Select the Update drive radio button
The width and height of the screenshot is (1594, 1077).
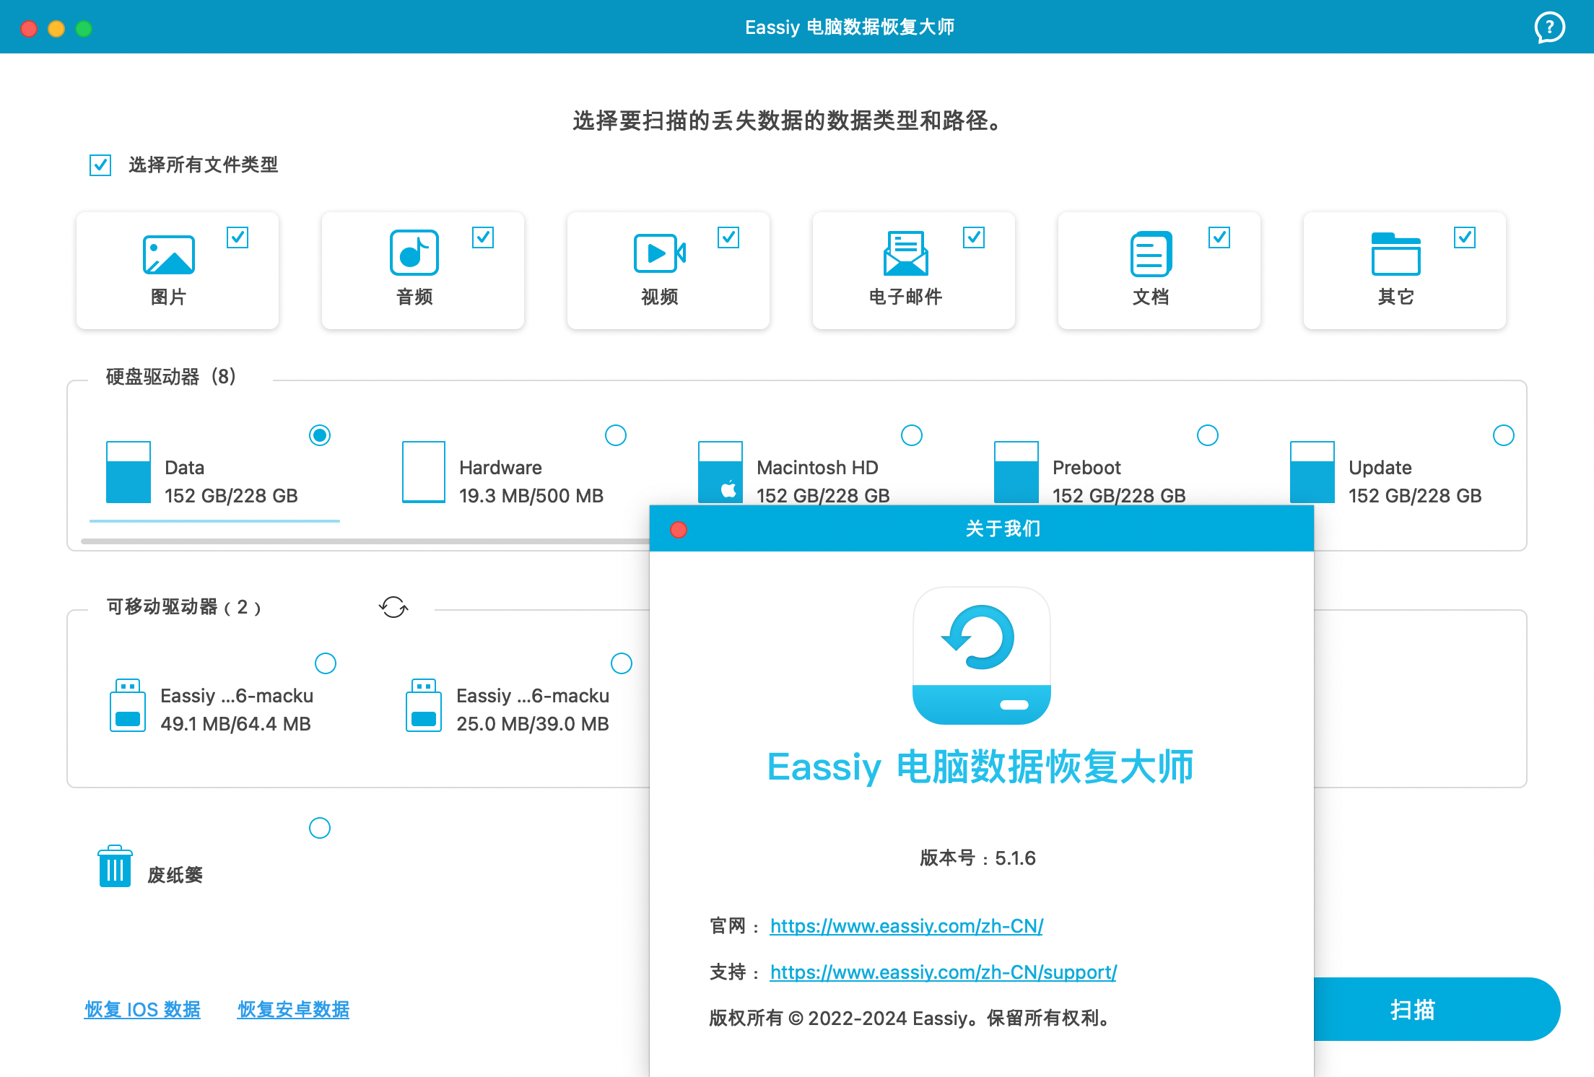click(x=1504, y=435)
